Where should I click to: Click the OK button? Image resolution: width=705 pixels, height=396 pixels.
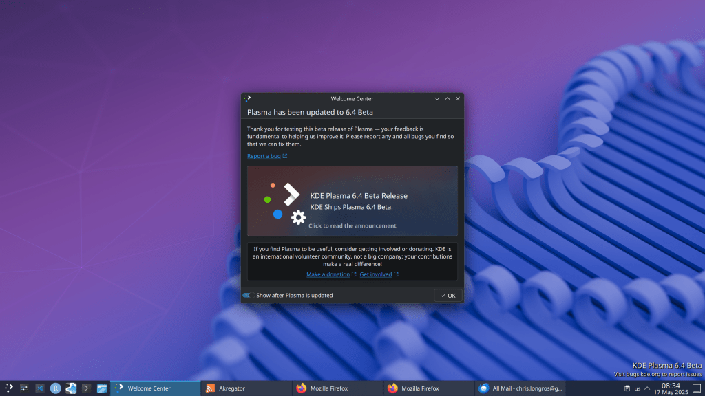pyautogui.click(x=448, y=295)
